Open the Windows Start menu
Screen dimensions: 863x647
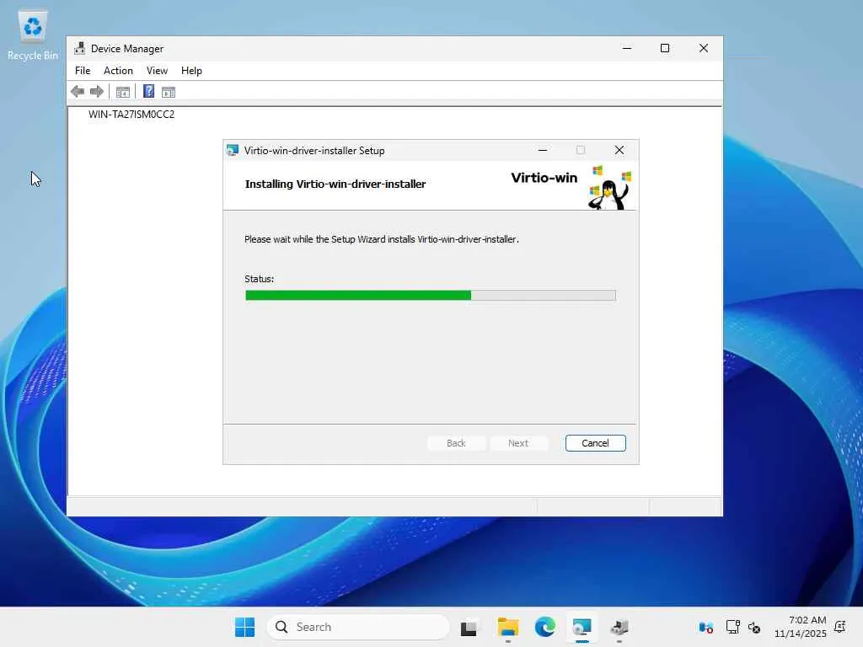point(245,627)
